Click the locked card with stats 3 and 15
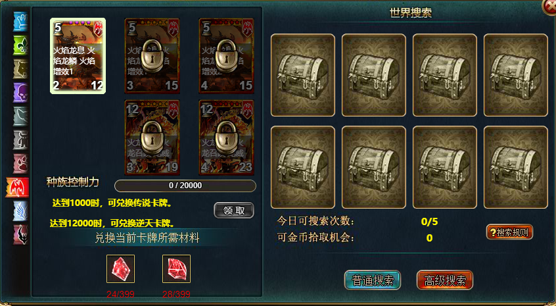 (x=152, y=56)
